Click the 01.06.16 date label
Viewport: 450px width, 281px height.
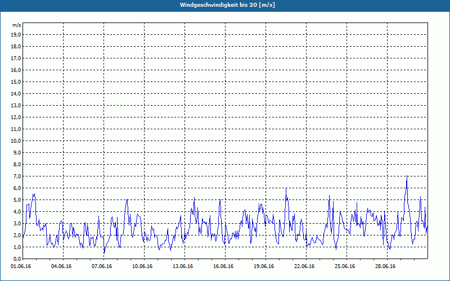[x=21, y=266]
